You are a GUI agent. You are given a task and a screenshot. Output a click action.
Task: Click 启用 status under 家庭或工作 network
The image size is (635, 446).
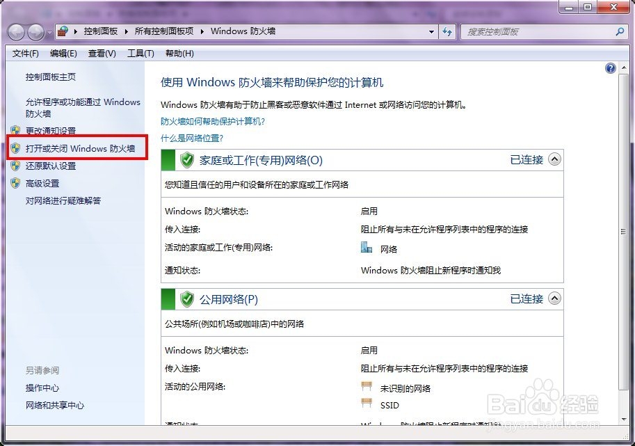click(369, 212)
